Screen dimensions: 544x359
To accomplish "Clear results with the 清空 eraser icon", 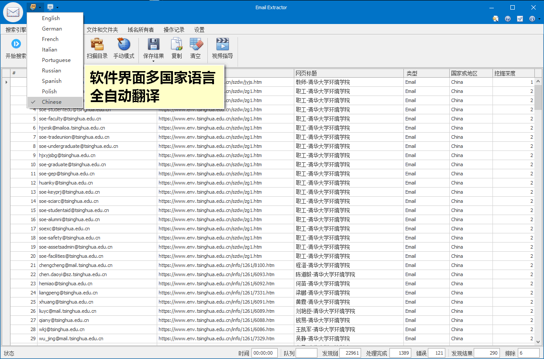I will pos(196,44).
